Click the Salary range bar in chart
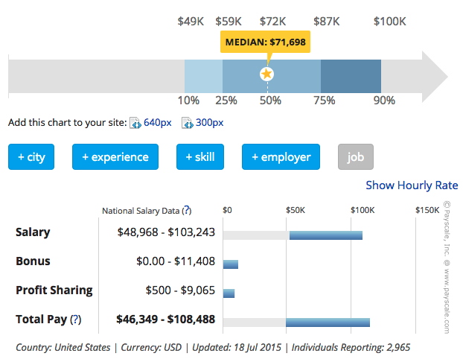This screenshot has height=359, width=463. (325, 235)
